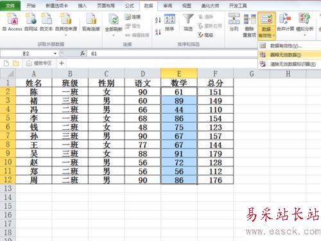The height and width of the screenshot is (241, 321).
Task: Open the Template Zone (模板专区) tab
Action: point(39,64)
